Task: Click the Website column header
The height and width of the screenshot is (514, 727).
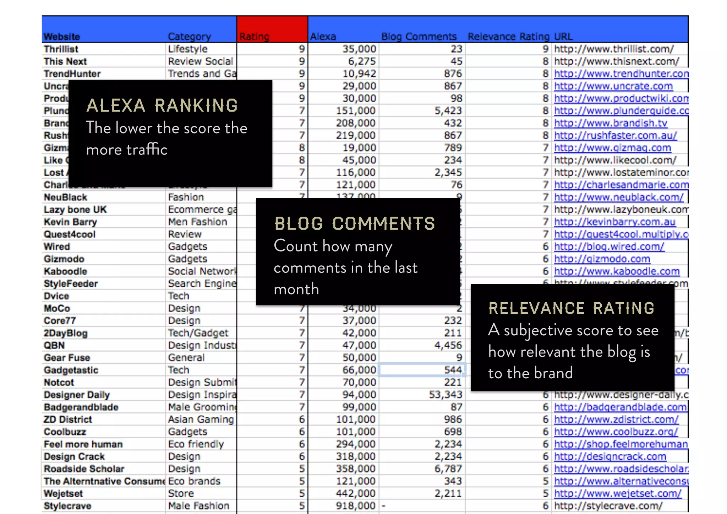Action: [x=62, y=36]
